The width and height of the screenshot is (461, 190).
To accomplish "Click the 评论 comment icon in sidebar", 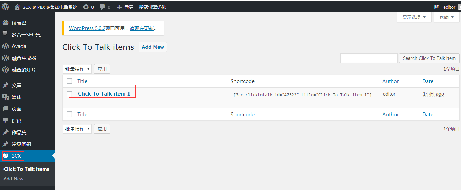I will pyautogui.click(x=6, y=120).
